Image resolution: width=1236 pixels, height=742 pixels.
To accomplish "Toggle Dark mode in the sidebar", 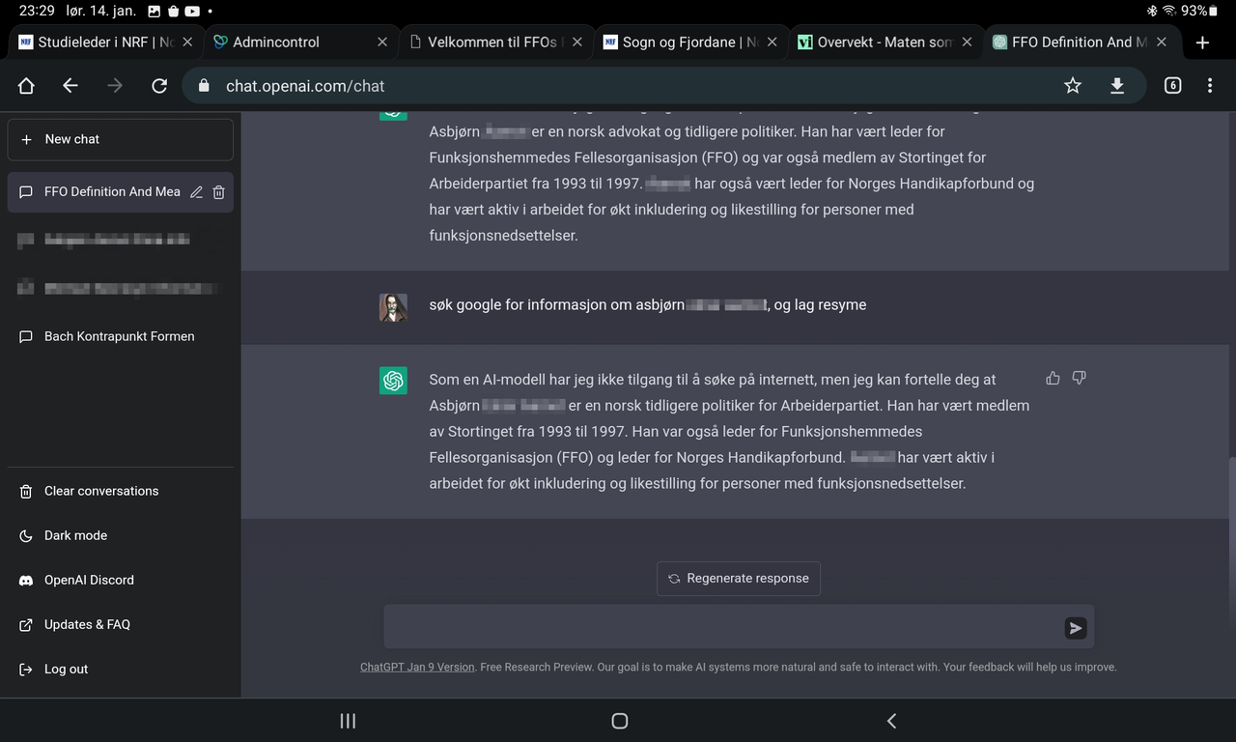I will click(121, 535).
